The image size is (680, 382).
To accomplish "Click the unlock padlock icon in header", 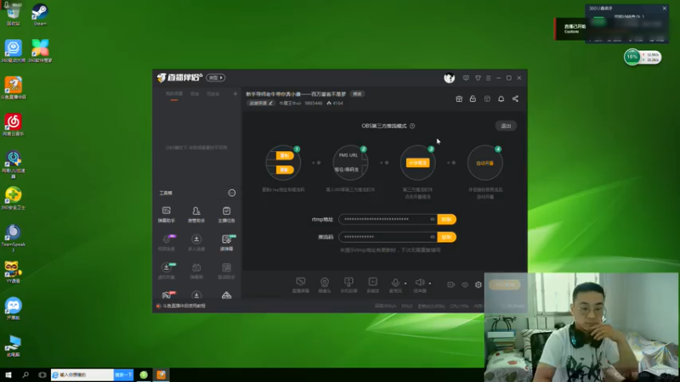I will click(473, 98).
